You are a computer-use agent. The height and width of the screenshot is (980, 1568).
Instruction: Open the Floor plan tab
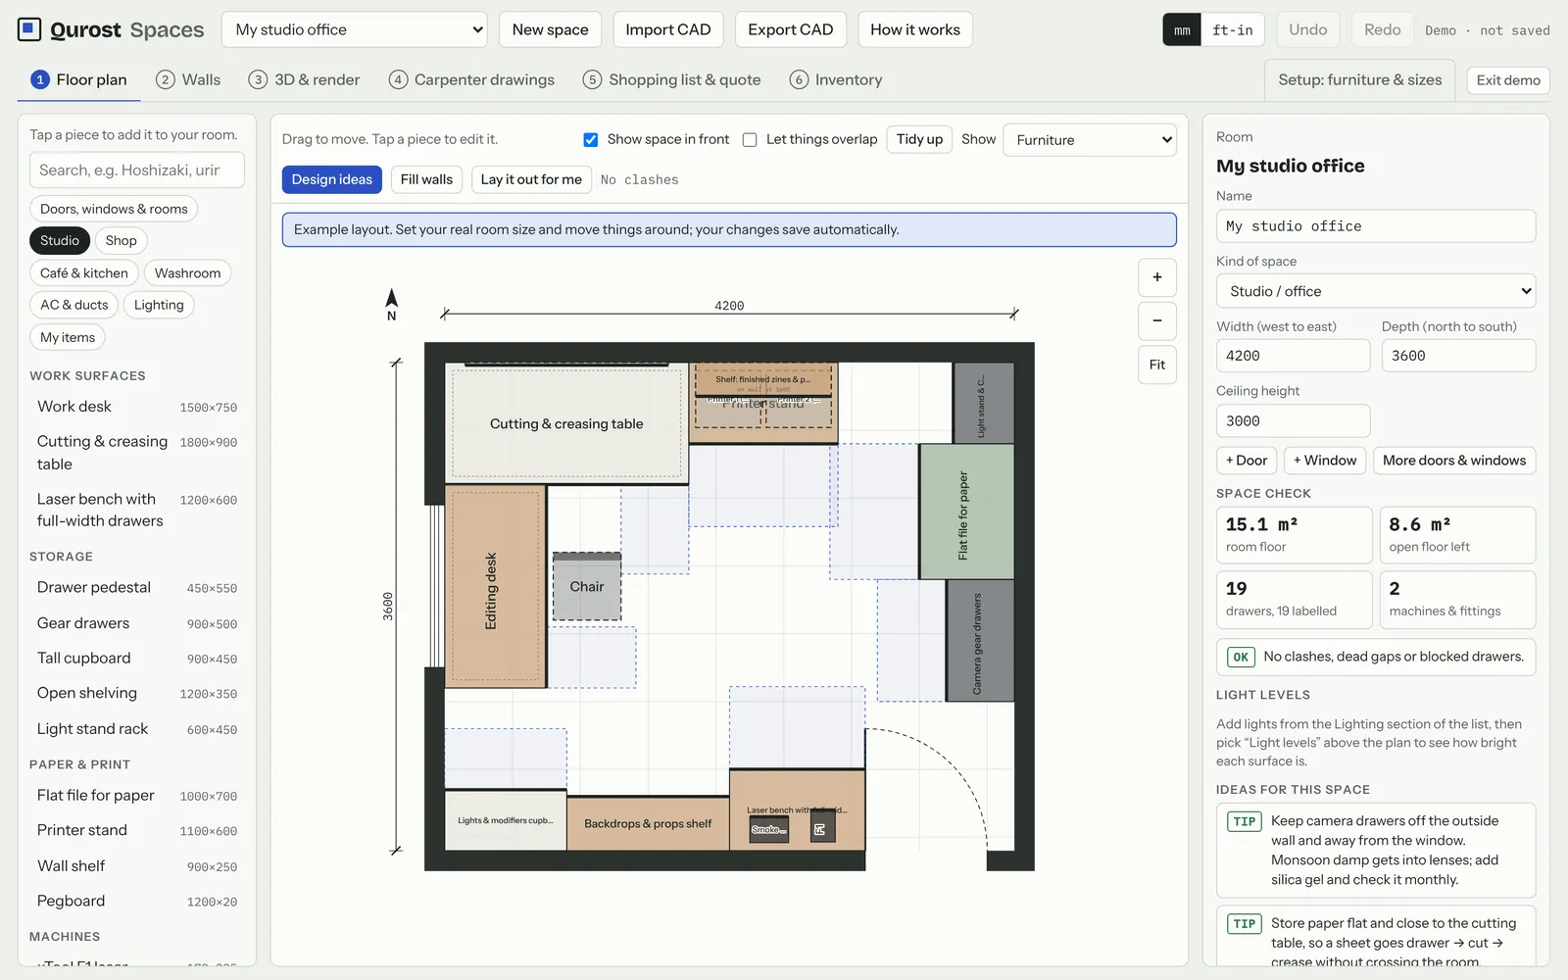pos(79,79)
